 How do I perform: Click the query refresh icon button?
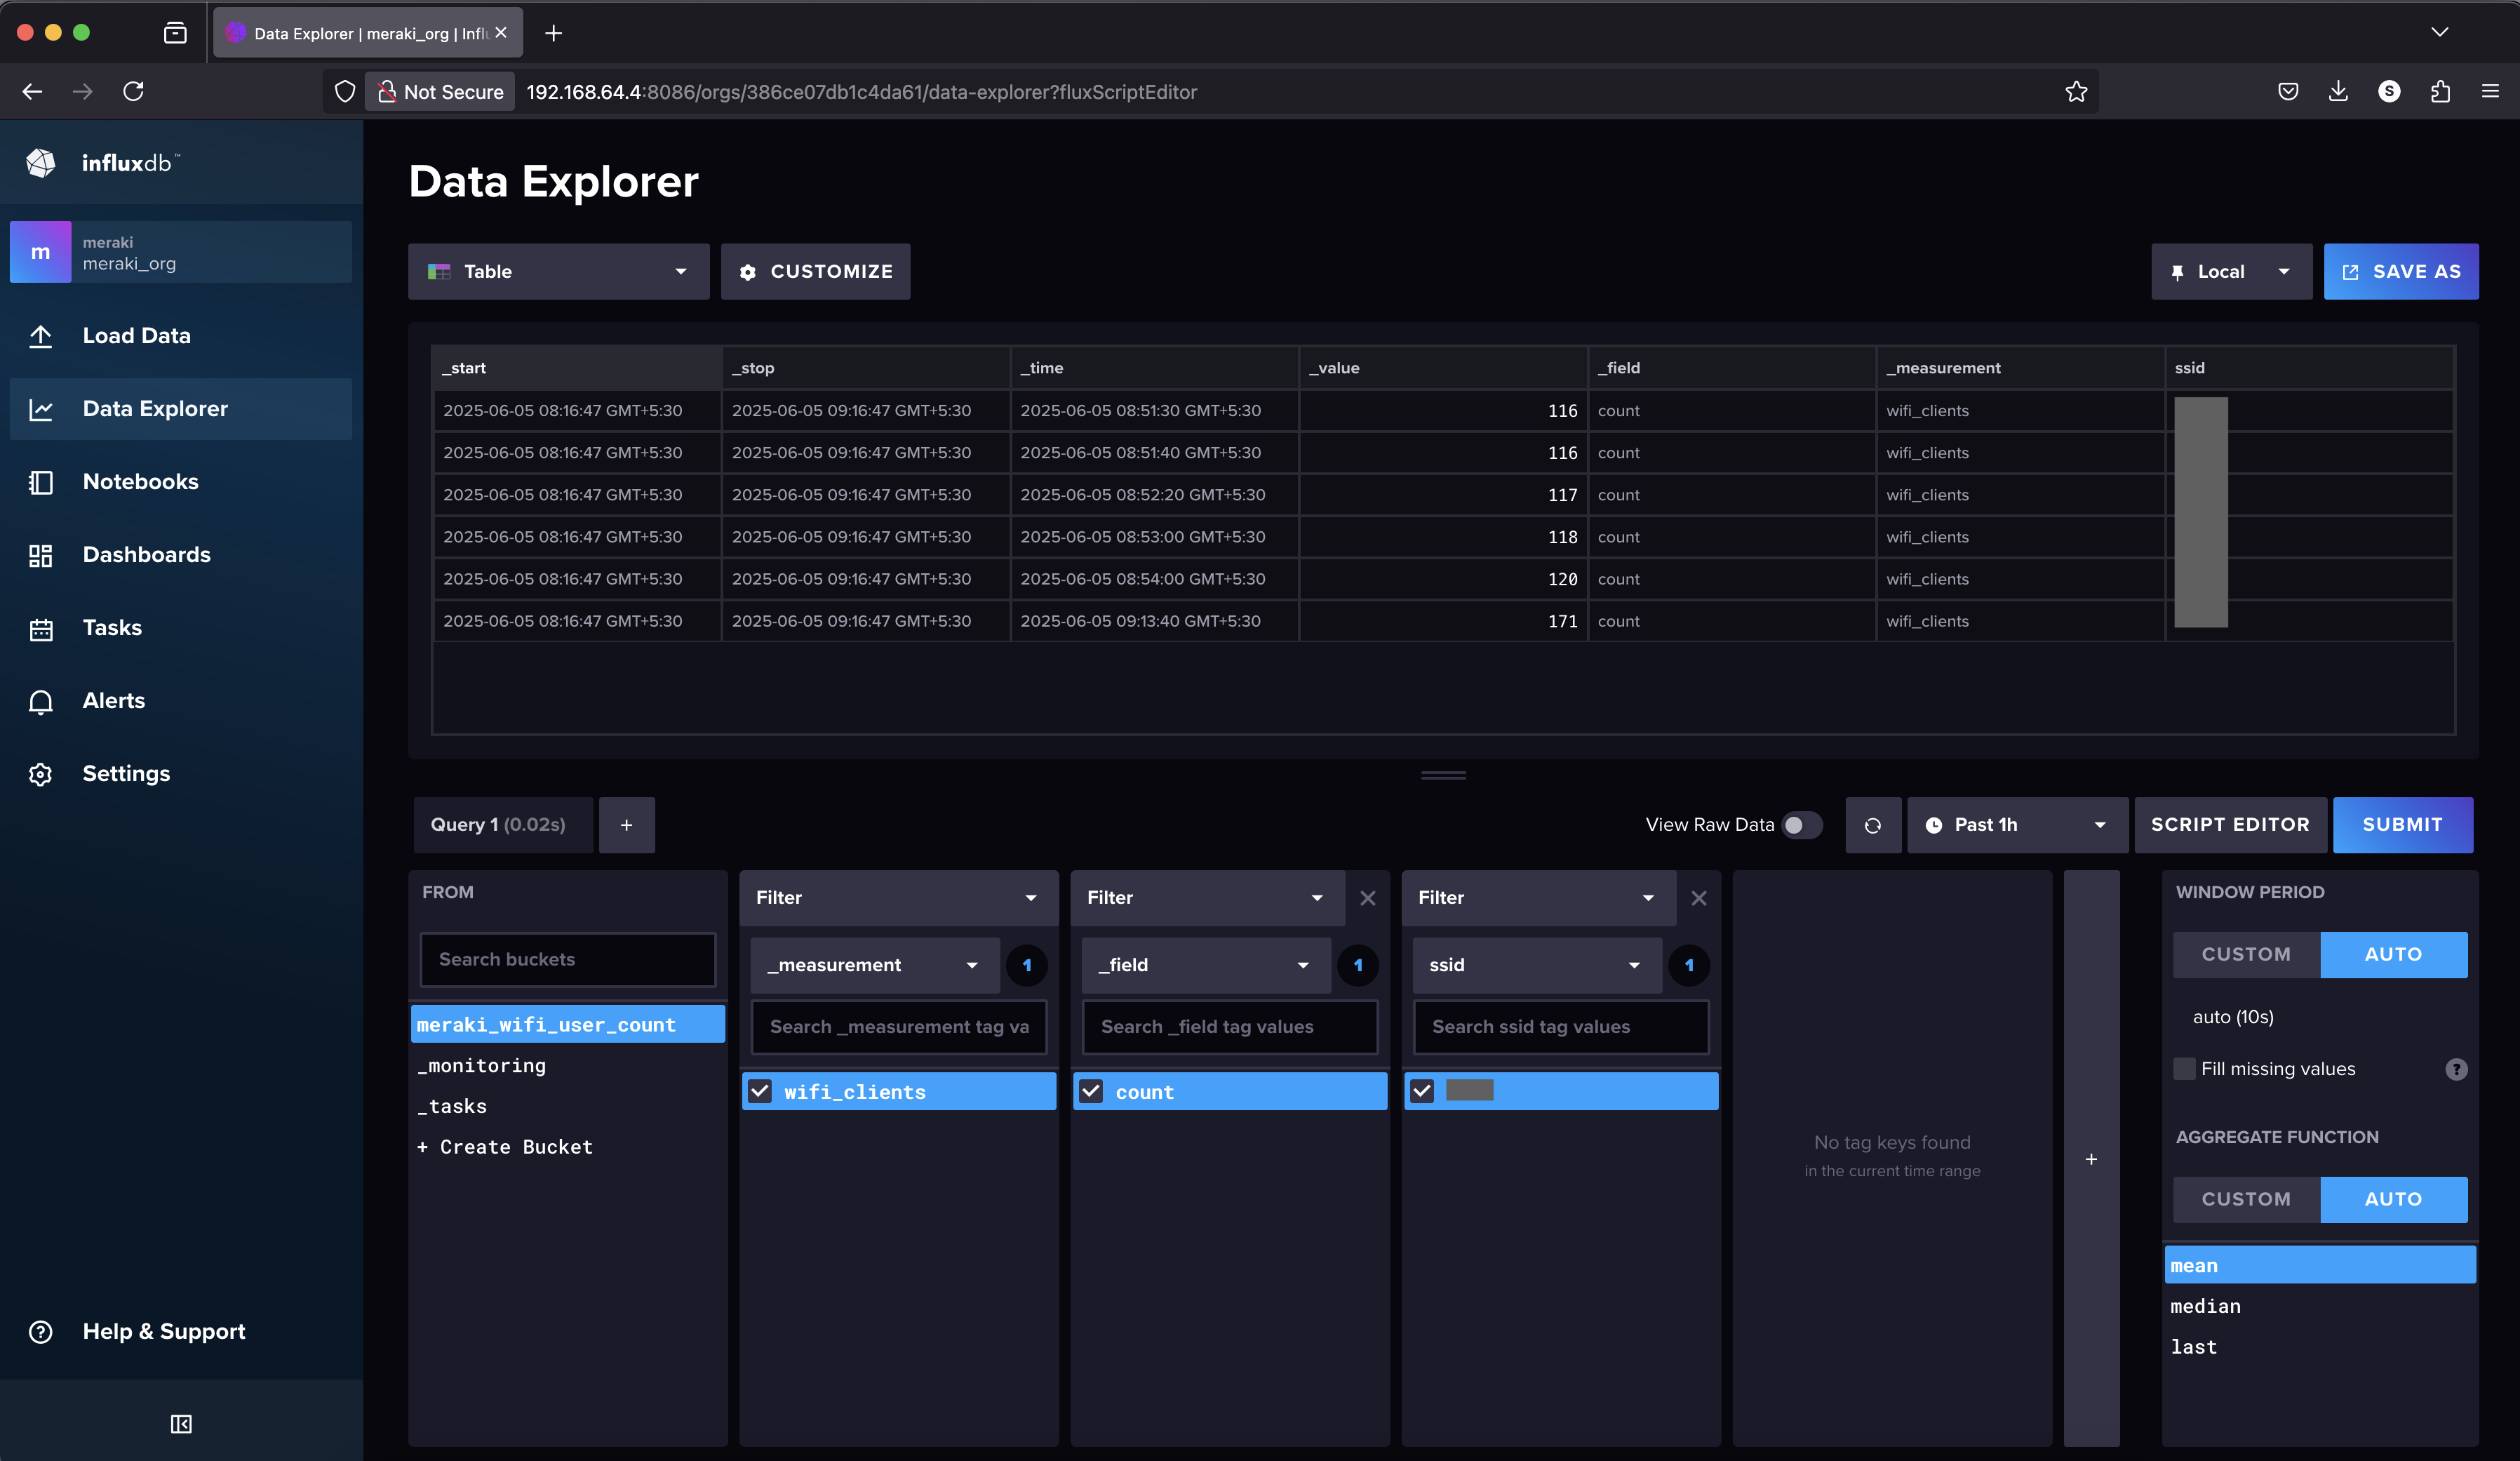(x=1872, y=825)
